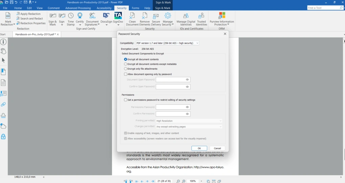
Task: Click the SignDoc icon
Action: [x=118, y=16]
